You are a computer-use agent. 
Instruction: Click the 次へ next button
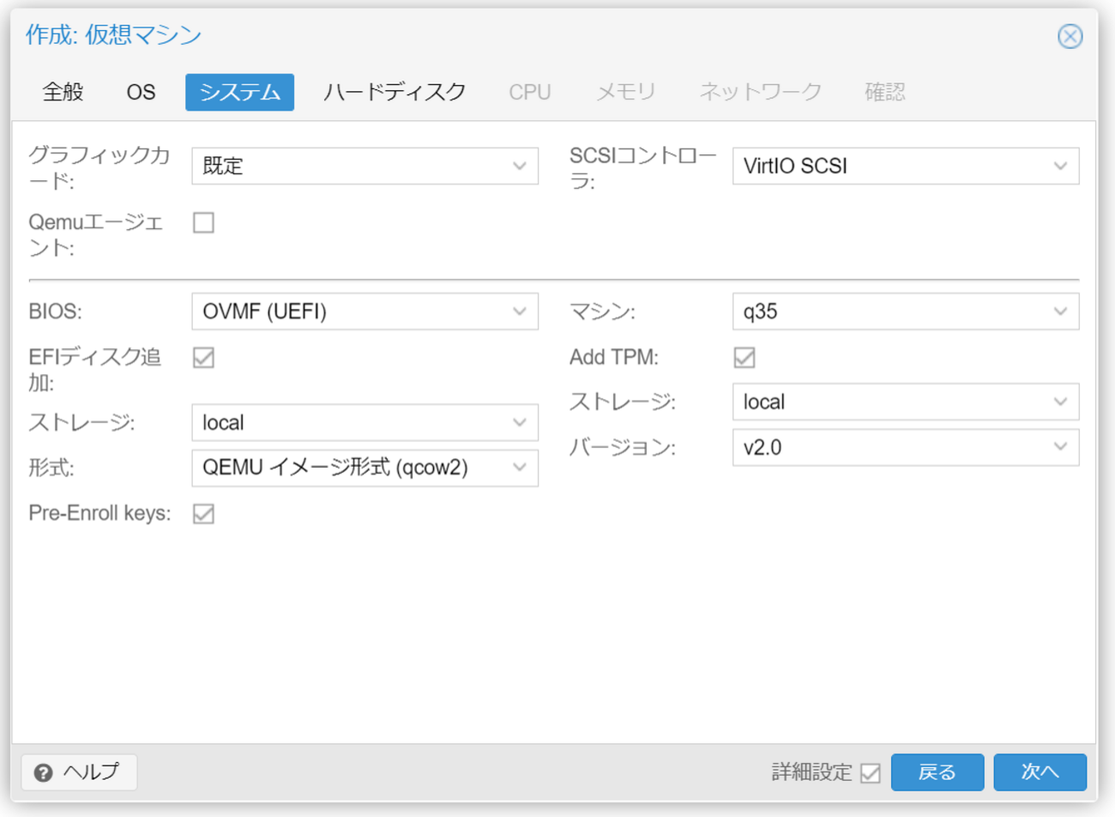point(1040,772)
